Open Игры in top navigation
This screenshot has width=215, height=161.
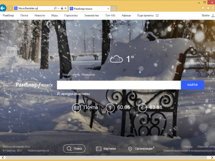(x=55, y=15)
